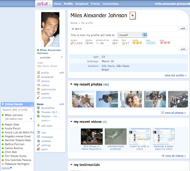Open Friends in top navigation

click(95, 4)
